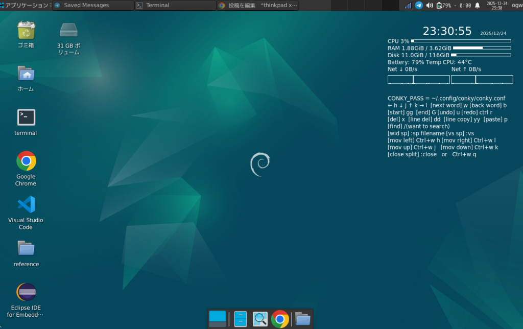Open the network signal indicator
The height and width of the screenshot is (329, 523).
click(408, 6)
